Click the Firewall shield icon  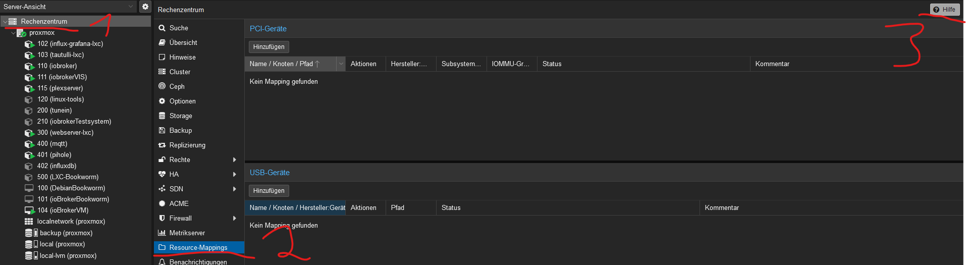[x=162, y=218]
